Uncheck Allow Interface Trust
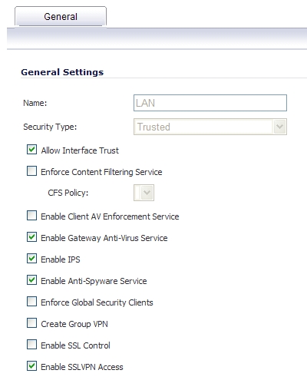The image size is (307, 380). point(31,150)
